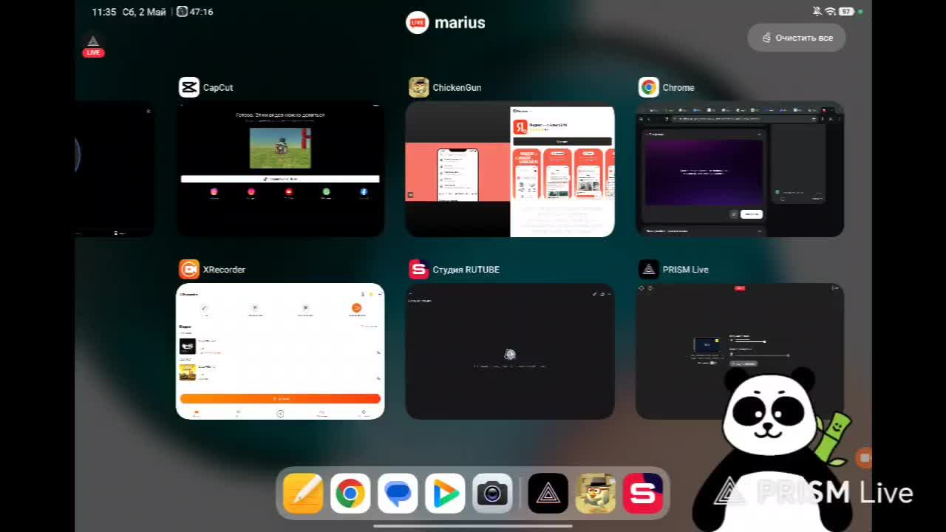Open Студия RUTUBE from the dock

(643, 494)
